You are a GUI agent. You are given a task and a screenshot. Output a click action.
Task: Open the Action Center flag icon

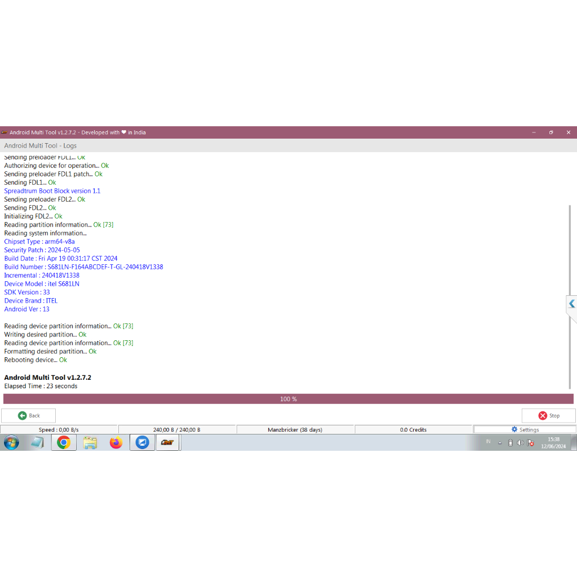click(x=530, y=443)
